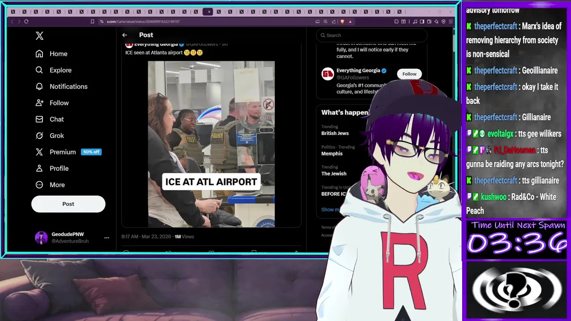This screenshot has width=571, height=321.
Task: Click the back arrow beside Post heading
Action: tap(124, 35)
